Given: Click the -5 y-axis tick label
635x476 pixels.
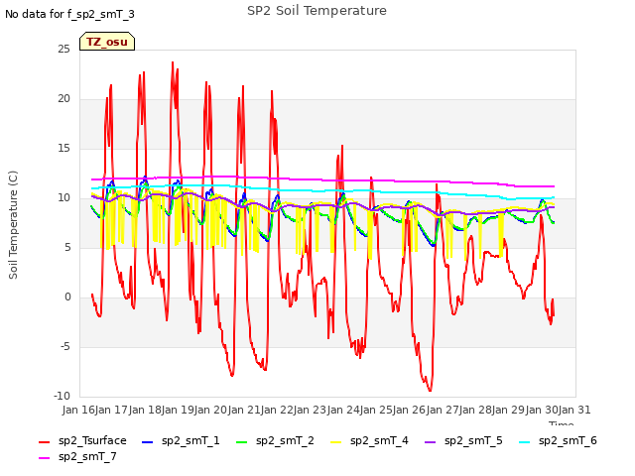Looking at the screenshot, I should [x=65, y=347].
